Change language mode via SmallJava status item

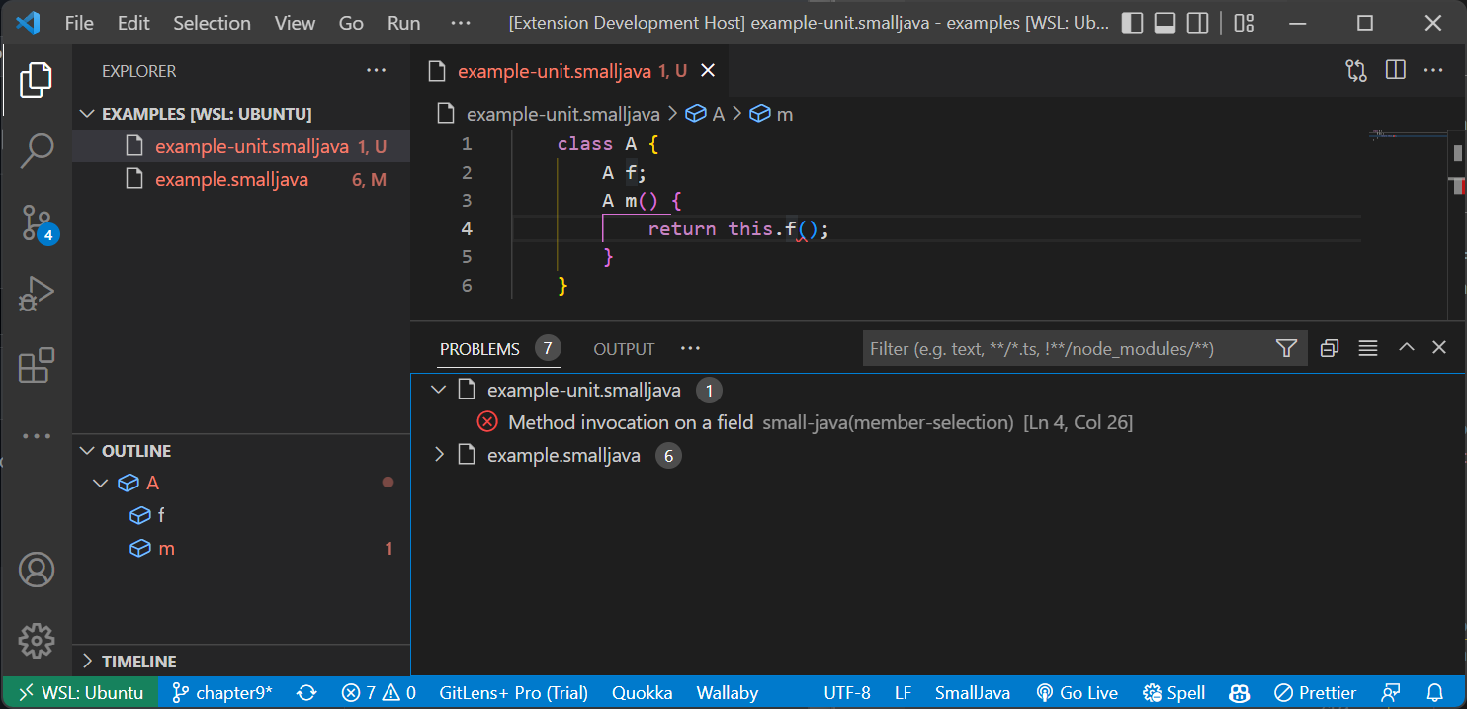coord(973,693)
